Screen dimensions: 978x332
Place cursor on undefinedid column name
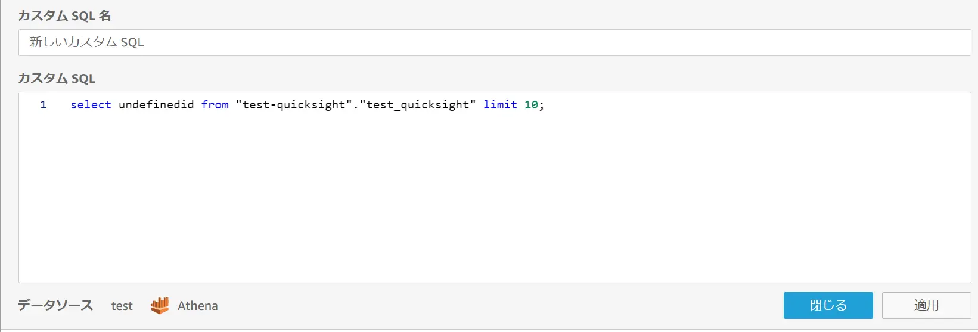coord(156,105)
